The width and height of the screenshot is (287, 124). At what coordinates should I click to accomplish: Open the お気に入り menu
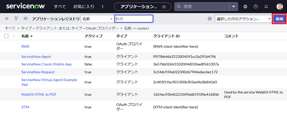[x=84, y=7]
